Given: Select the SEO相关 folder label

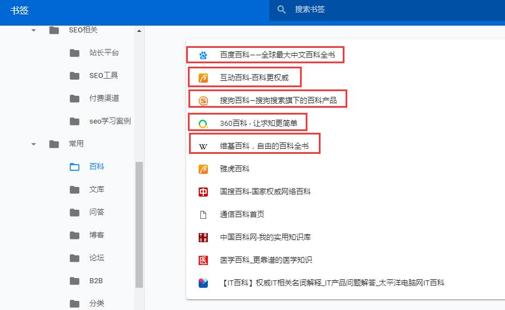Looking at the screenshot, I should 83,30.
